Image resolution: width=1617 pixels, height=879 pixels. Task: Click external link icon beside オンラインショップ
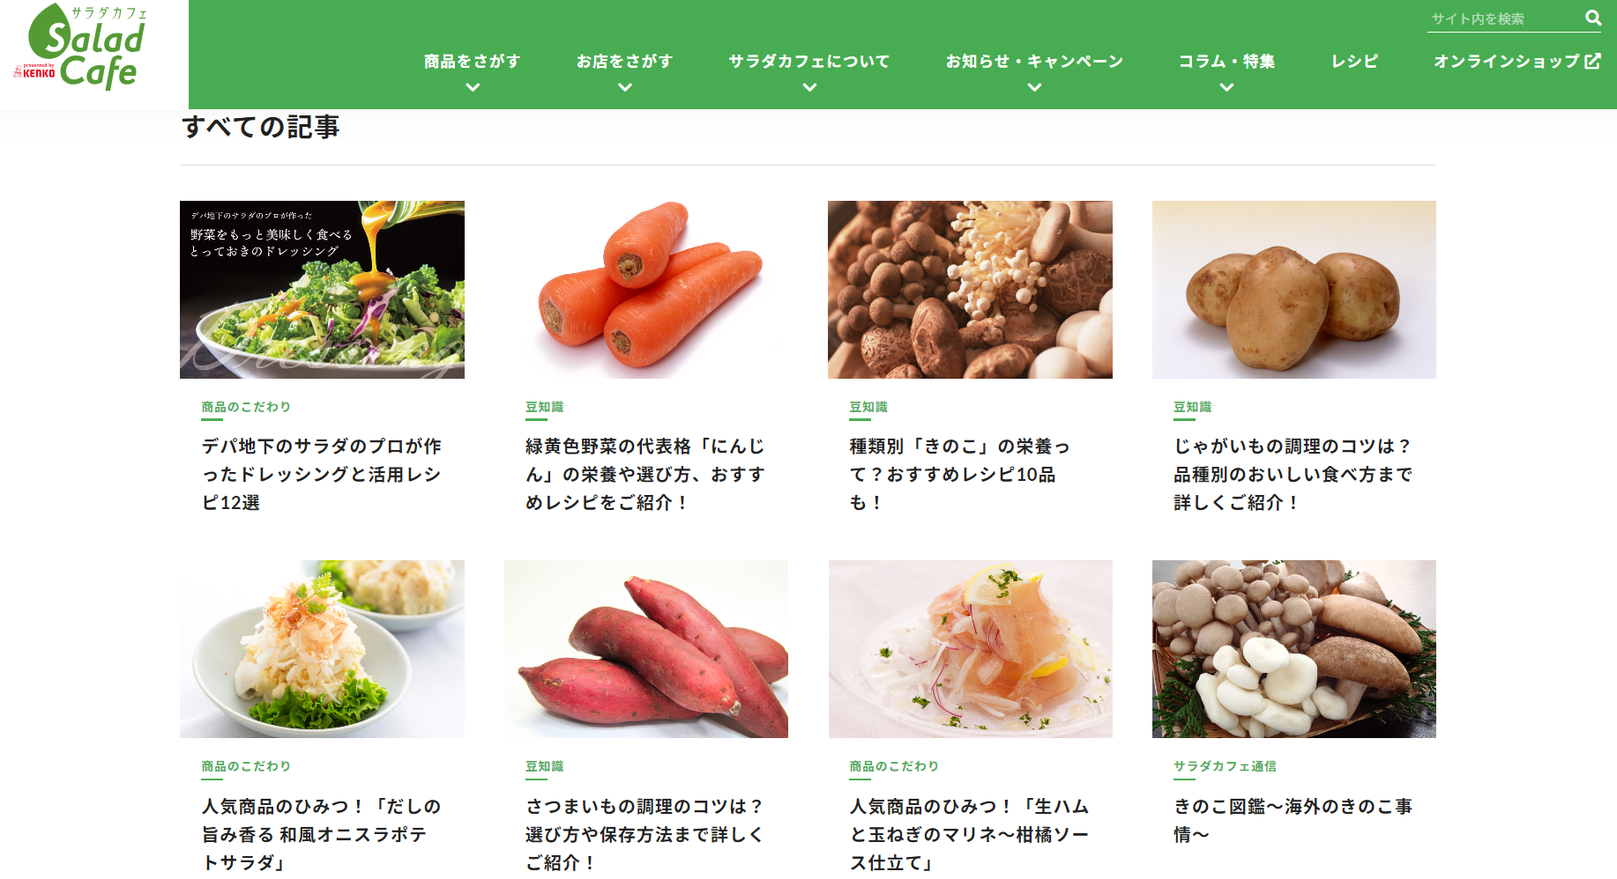[1592, 61]
